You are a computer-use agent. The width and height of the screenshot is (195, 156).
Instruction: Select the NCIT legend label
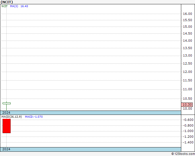5,6
